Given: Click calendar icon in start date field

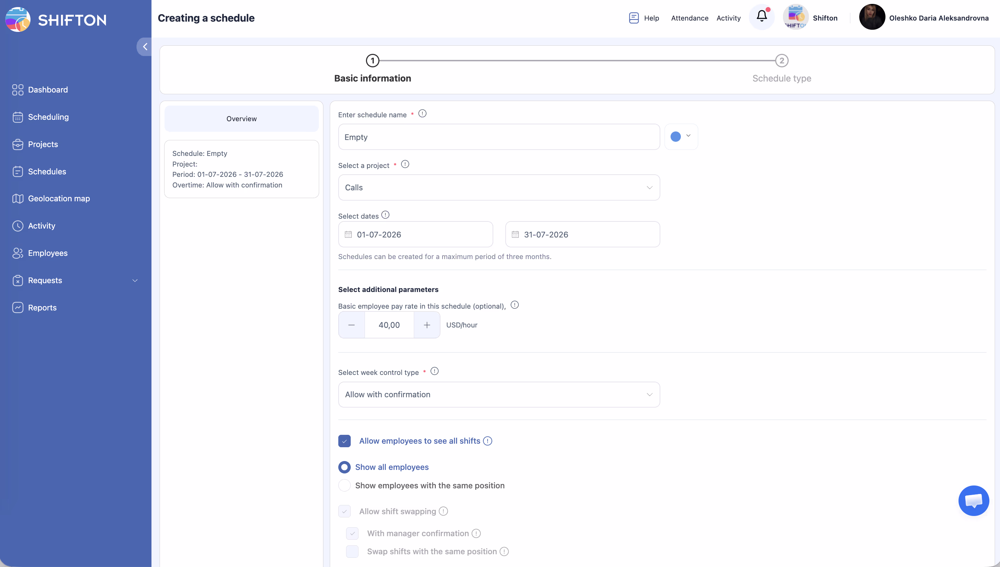Looking at the screenshot, I should 348,235.
